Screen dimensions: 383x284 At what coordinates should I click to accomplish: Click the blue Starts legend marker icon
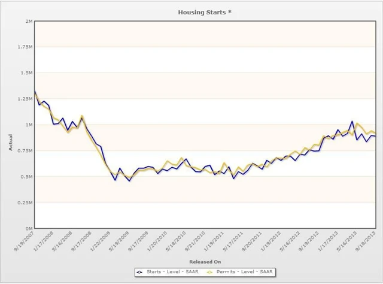click(139, 272)
